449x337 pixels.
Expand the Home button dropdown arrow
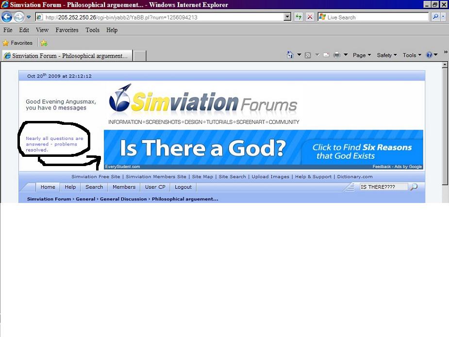tap(299, 55)
